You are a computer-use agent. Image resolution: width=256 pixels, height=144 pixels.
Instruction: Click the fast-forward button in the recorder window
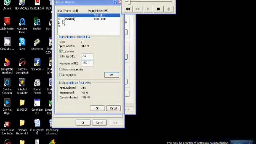click(x=138, y=9)
